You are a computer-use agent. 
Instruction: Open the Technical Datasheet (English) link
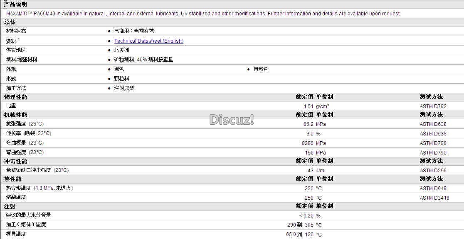tap(149, 41)
